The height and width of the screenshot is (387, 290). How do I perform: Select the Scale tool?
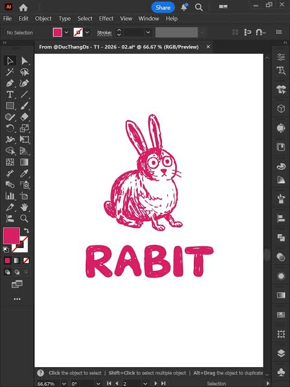pos(24,128)
